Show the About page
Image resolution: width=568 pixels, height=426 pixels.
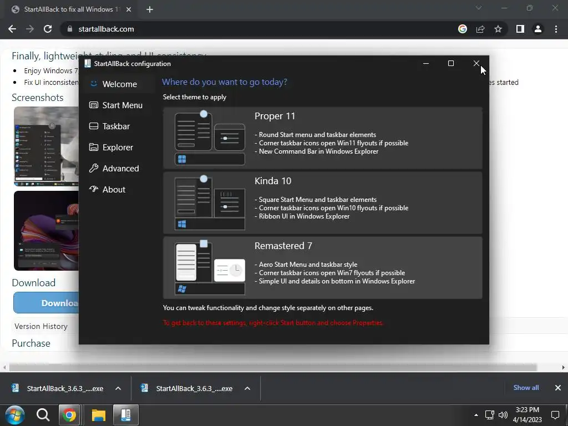click(x=120, y=189)
